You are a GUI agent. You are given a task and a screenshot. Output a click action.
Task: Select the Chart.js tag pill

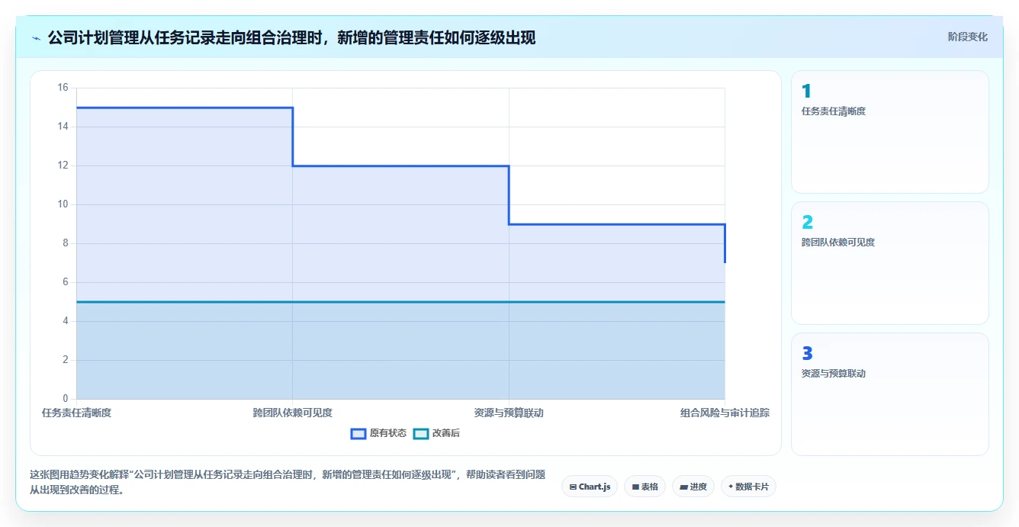pyautogui.click(x=590, y=487)
